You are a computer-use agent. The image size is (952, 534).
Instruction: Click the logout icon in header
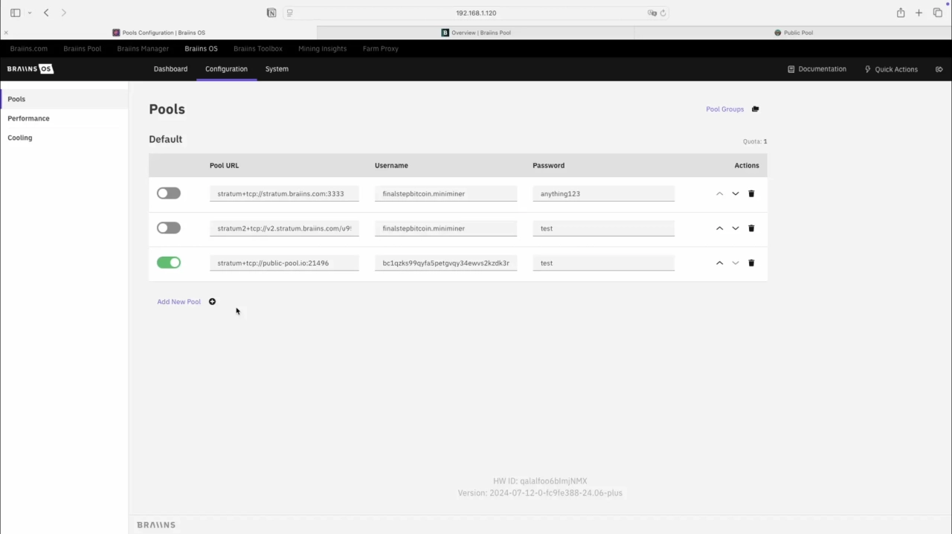939,69
